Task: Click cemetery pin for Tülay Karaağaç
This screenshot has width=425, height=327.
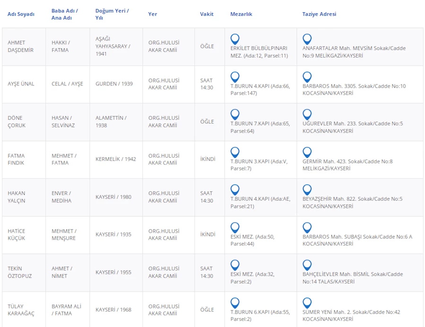Action: [x=235, y=303]
